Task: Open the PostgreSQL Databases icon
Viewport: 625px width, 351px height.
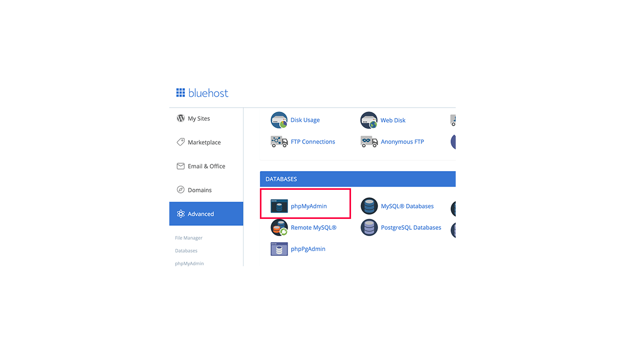Action: pyautogui.click(x=369, y=228)
